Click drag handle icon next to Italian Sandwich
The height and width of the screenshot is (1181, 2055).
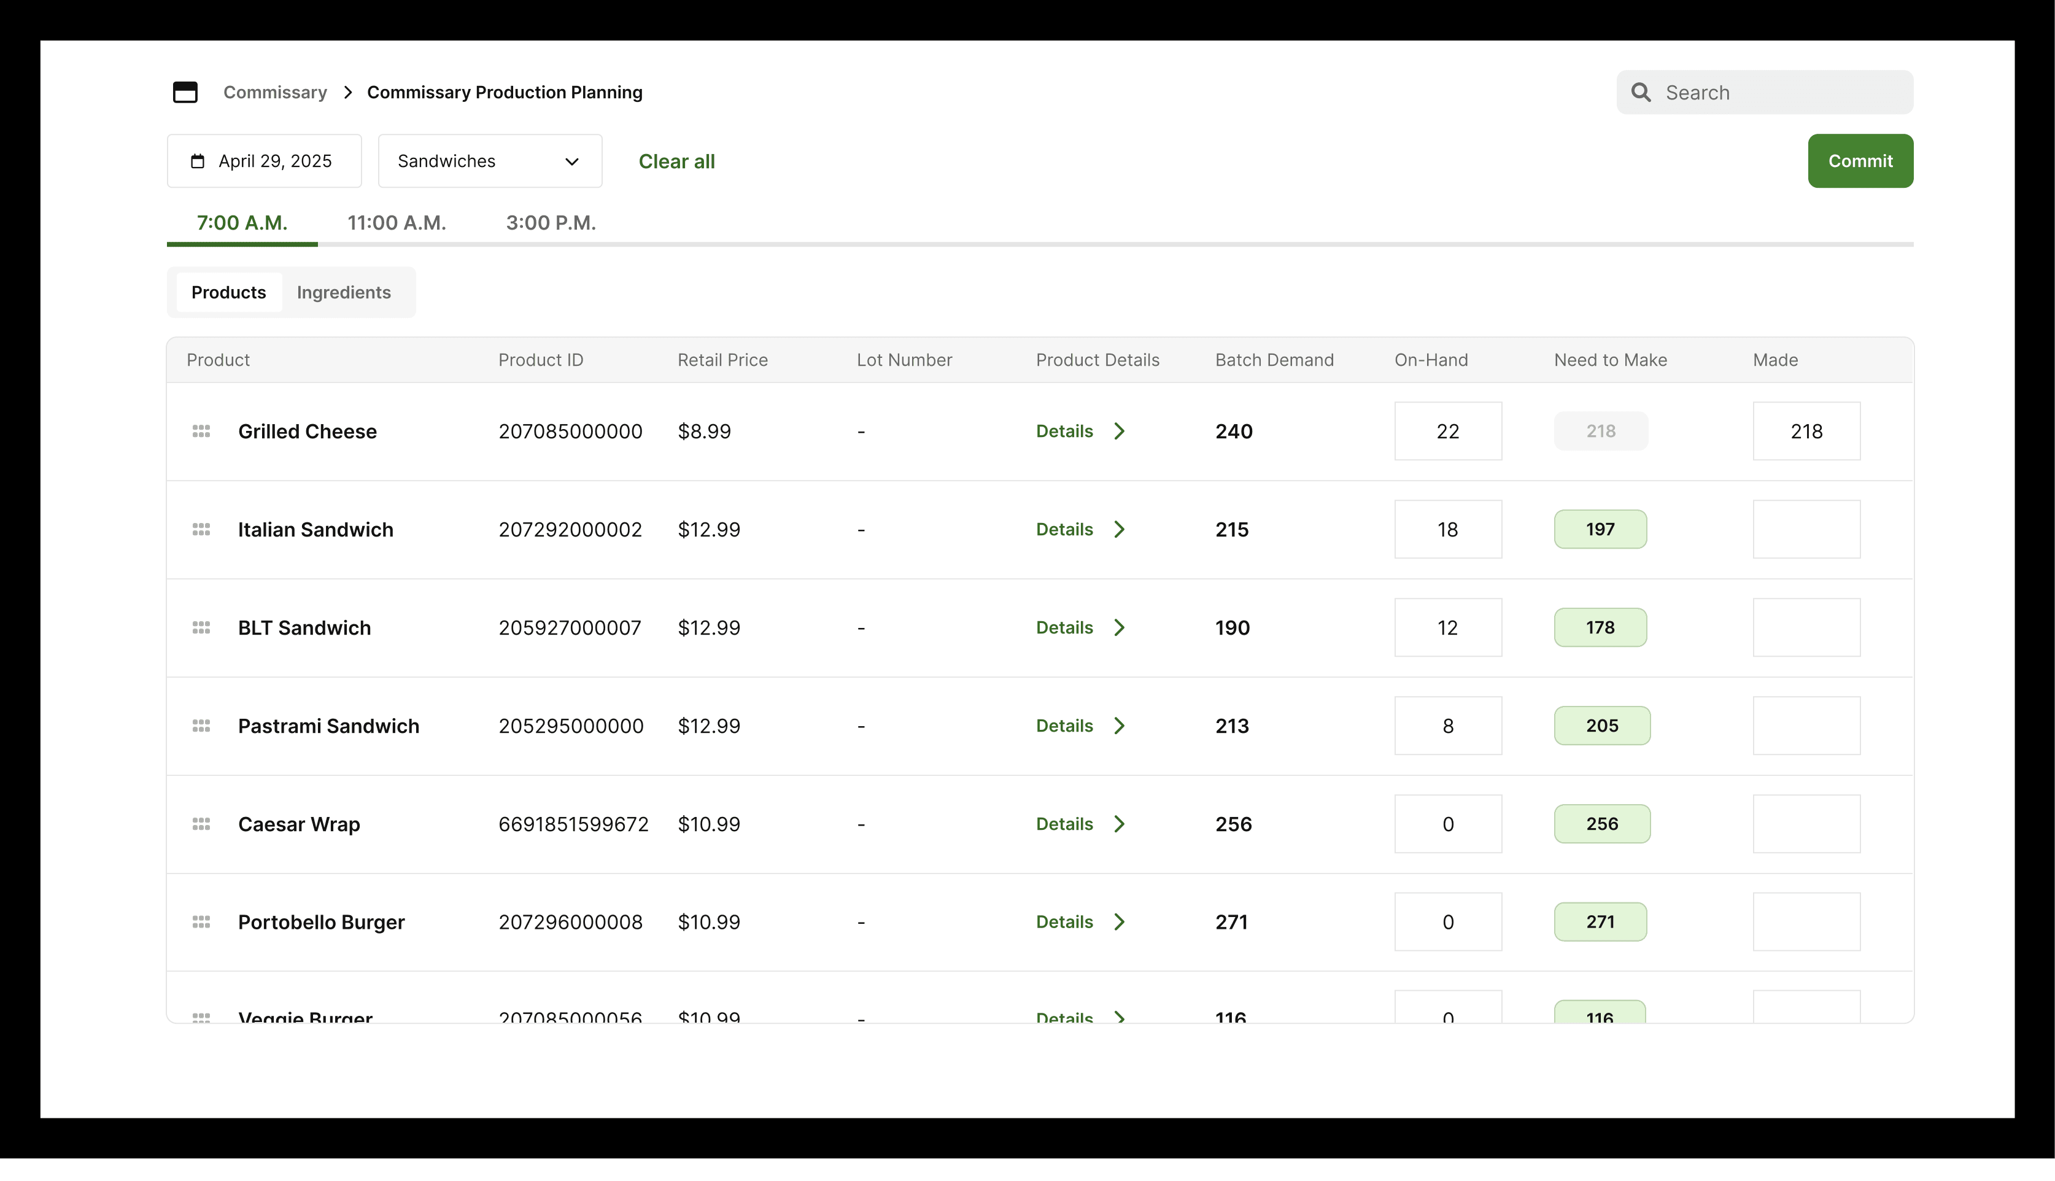201,530
